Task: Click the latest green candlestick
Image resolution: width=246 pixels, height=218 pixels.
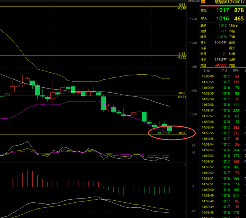Action: [170, 129]
